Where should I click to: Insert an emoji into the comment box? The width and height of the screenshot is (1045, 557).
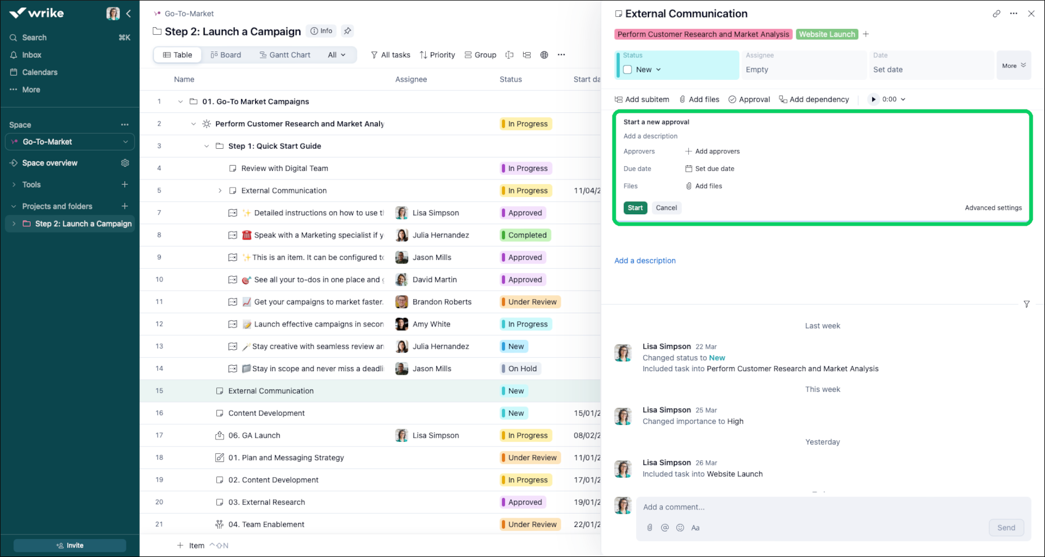point(680,527)
